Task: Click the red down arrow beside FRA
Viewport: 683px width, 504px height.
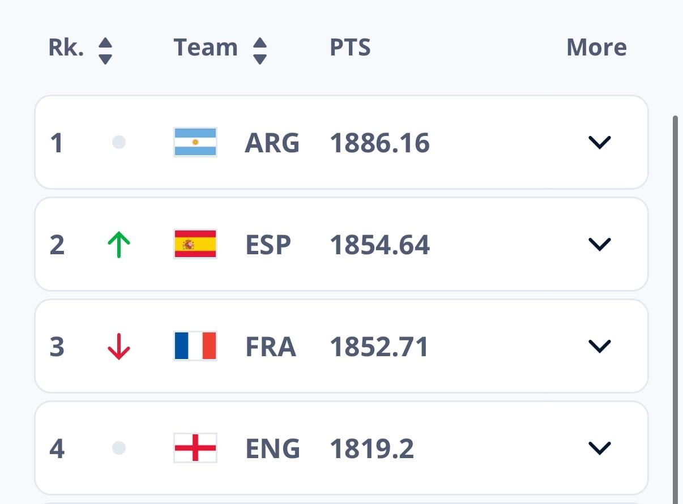Action: [x=119, y=347]
